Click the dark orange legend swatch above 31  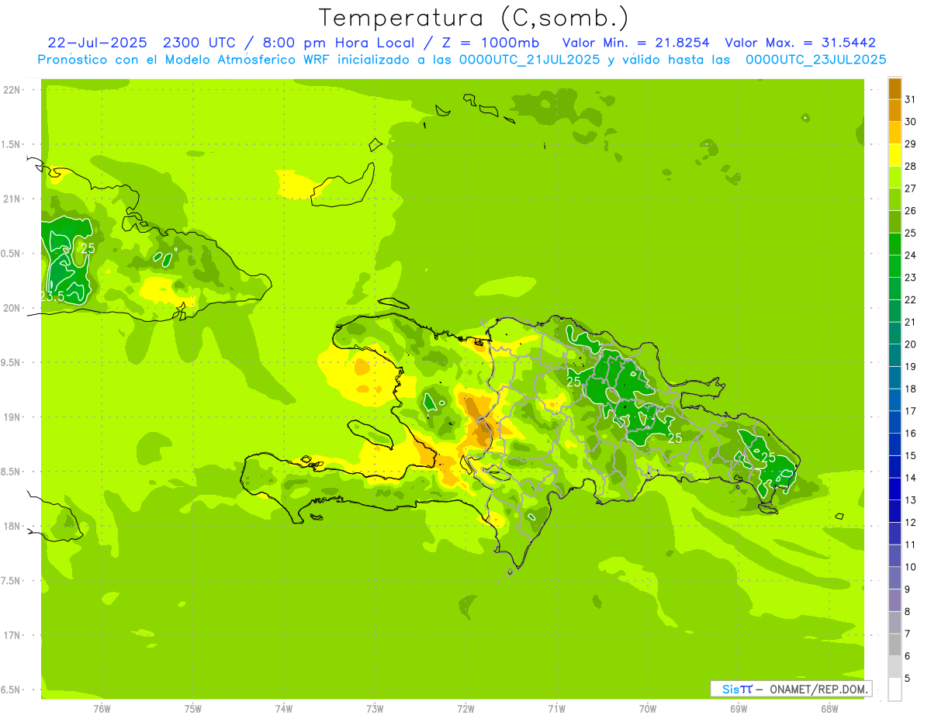click(x=895, y=88)
